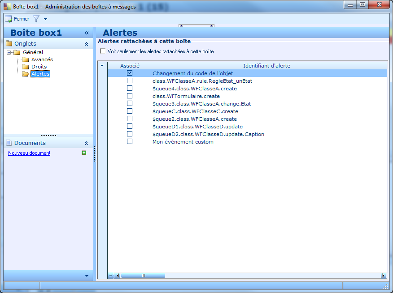Screen dimensions: 393x293
Task: Open the Nouveau document link
Action: pyautogui.click(x=29, y=153)
